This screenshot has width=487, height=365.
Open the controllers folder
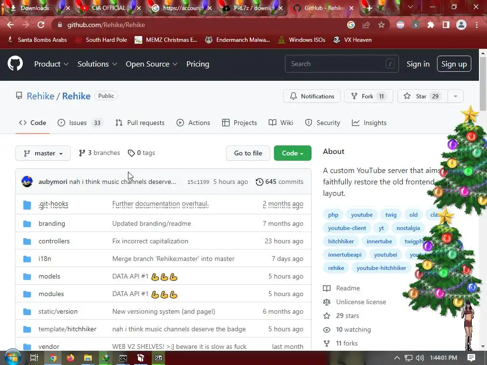(x=54, y=241)
